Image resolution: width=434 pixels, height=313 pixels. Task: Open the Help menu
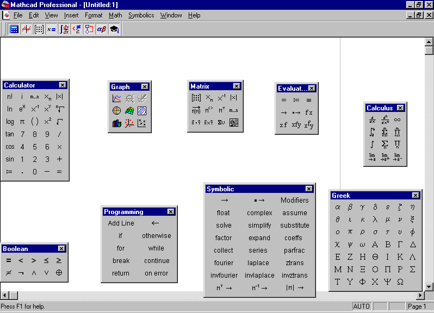point(194,15)
